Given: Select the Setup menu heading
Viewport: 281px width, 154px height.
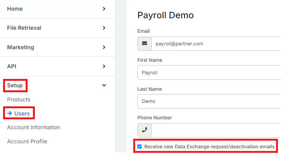Looking at the screenshot, I should (15, 85).
